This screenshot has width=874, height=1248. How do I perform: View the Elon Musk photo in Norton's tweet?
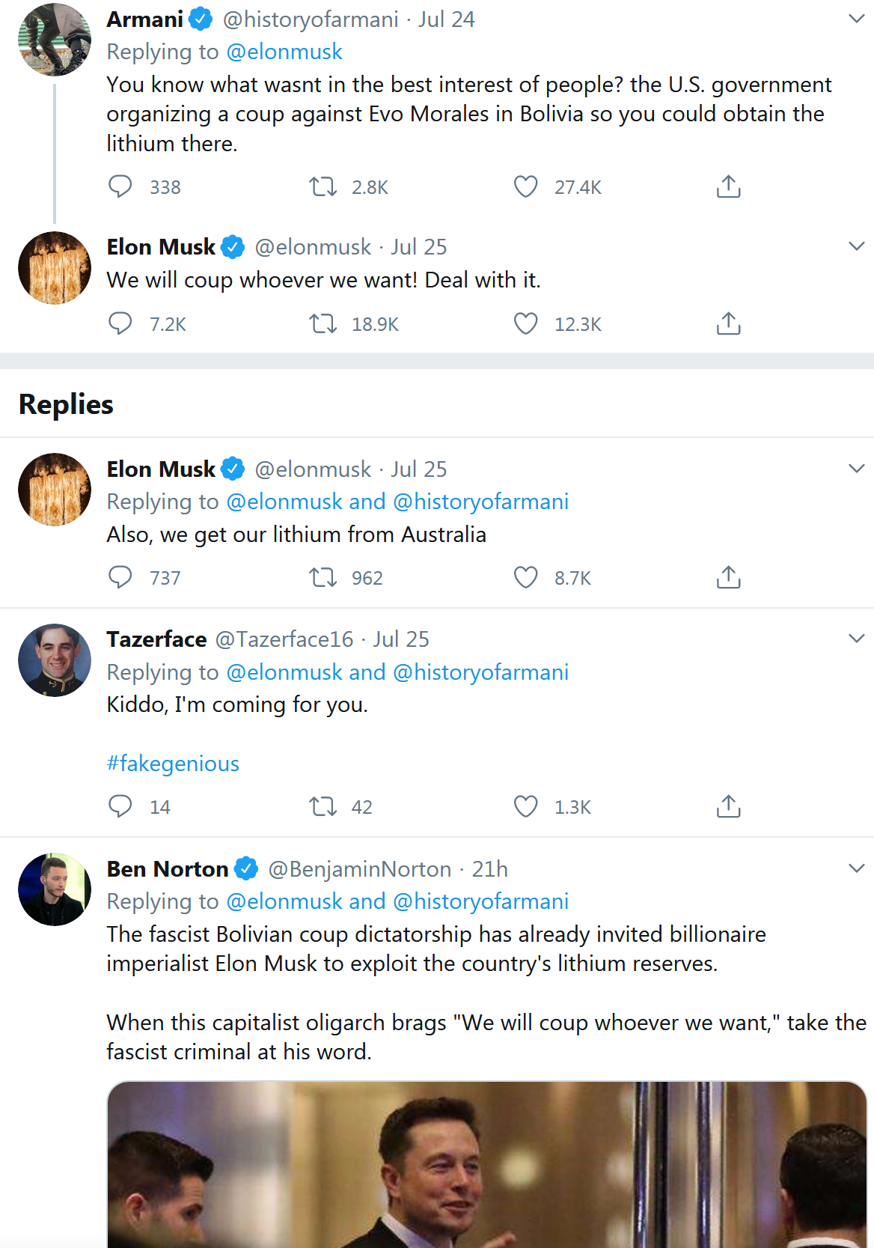486,1164
